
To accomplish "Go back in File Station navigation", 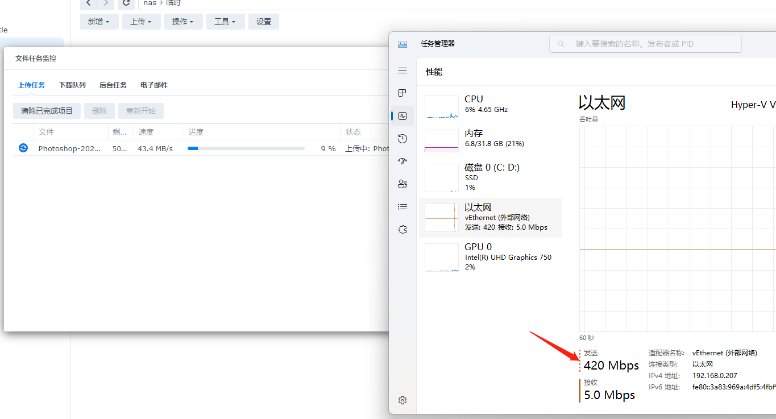I will click(89, 3).
